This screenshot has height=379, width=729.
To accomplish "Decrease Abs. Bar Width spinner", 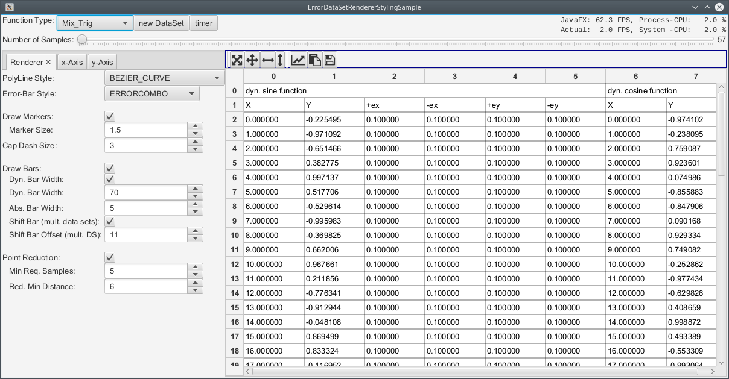I will point(194,211).
